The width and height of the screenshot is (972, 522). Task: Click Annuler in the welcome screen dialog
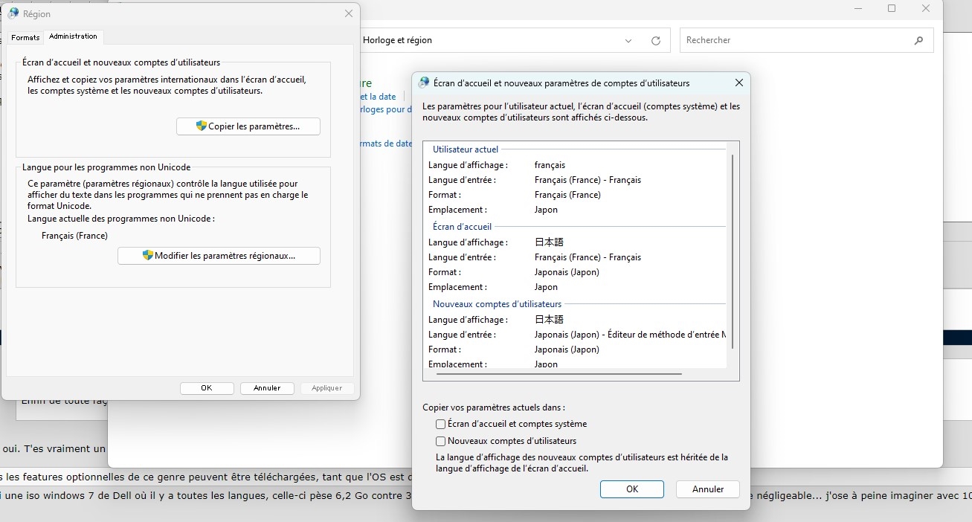(x=707, y=489)
